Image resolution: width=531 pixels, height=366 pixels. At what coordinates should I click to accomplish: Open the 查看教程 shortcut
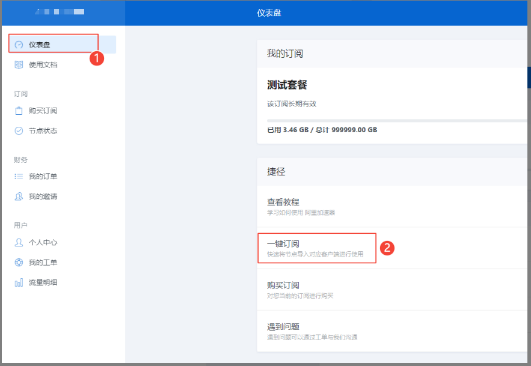pos(283,202)
